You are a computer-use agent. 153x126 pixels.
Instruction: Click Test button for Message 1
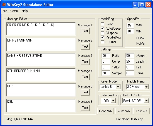tap(85, 31)
